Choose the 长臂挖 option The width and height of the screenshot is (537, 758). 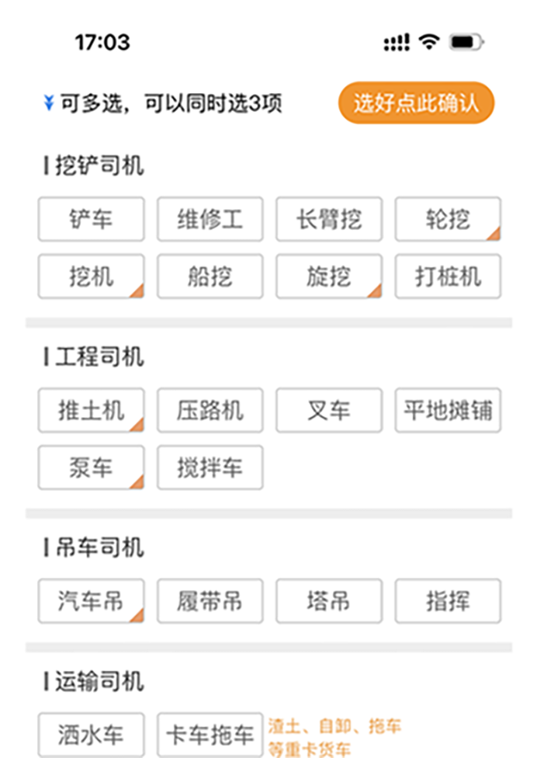coord(329,219)
